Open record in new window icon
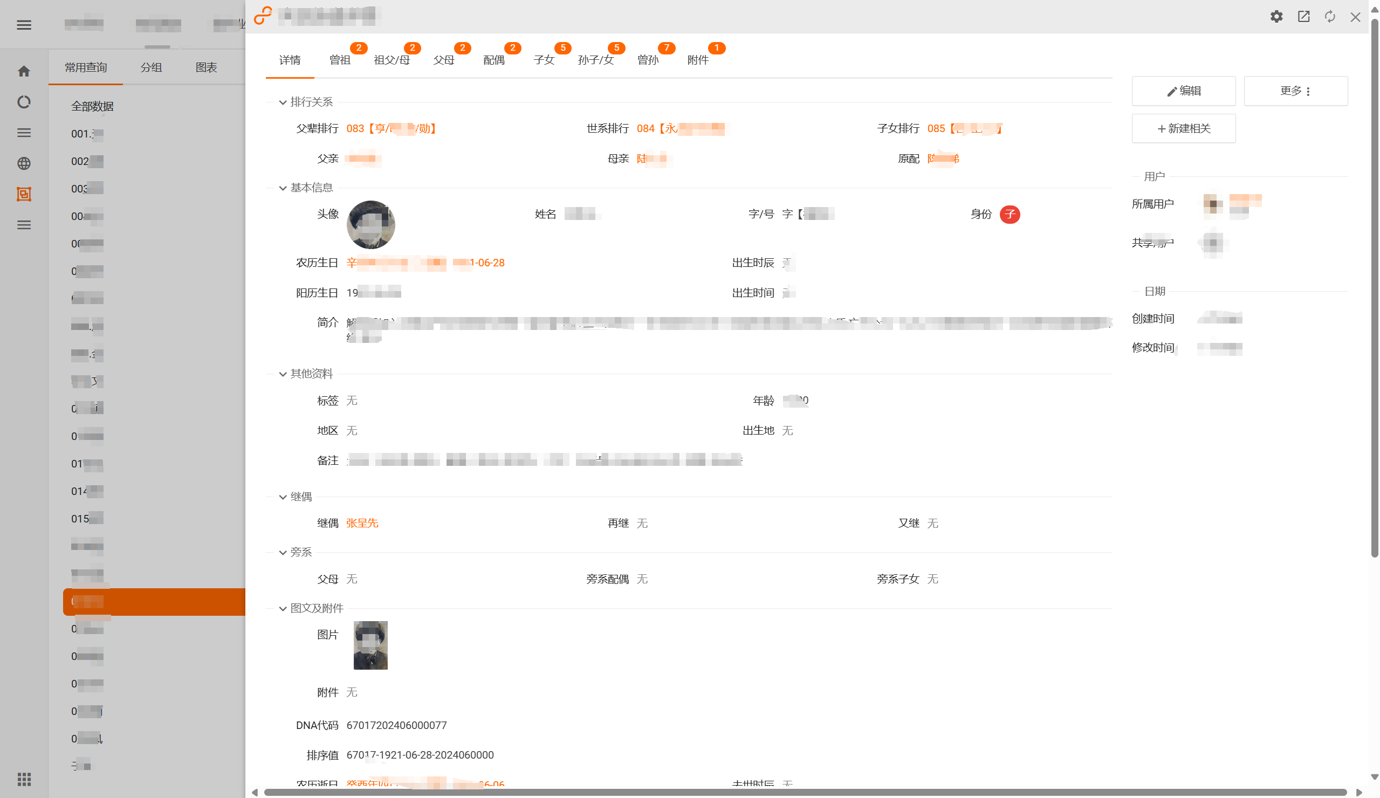The height and width of the screenshot is (798, 1380). pos(1303,16)
